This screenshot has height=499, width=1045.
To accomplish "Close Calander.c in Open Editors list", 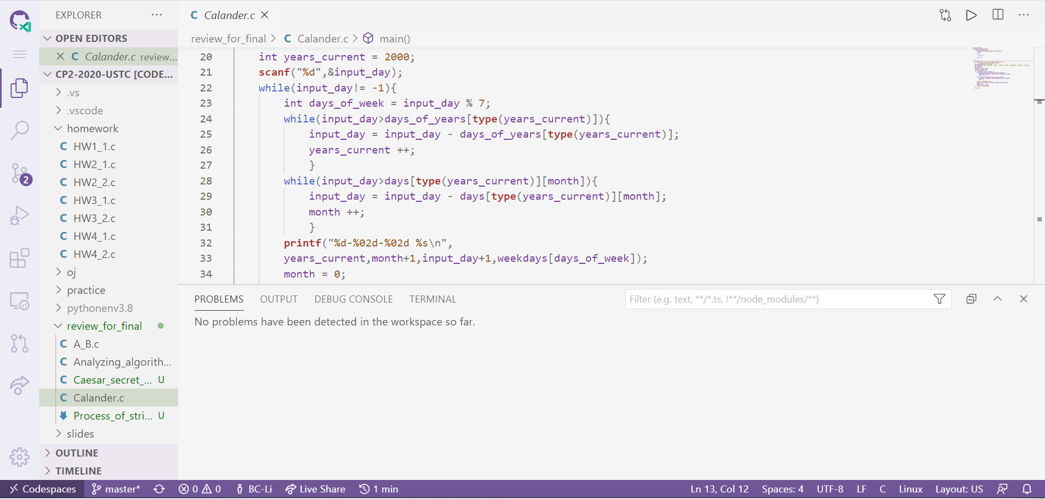I will pos(60,56).
